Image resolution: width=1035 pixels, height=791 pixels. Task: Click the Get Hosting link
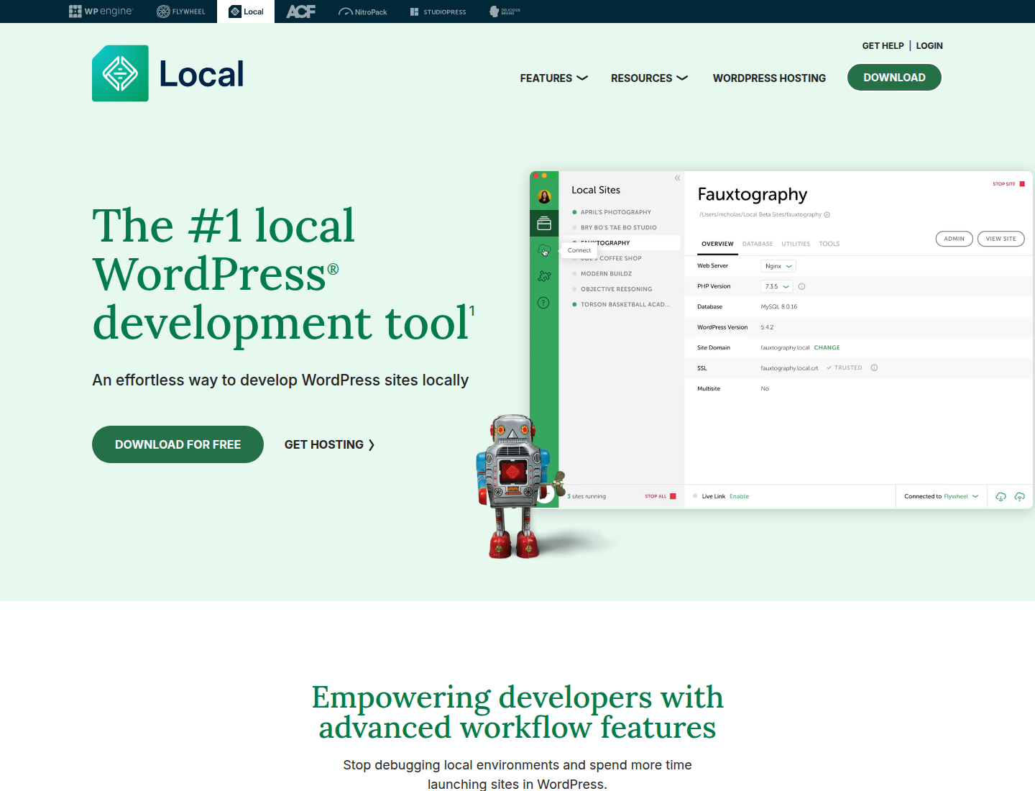tap(329, 444)
